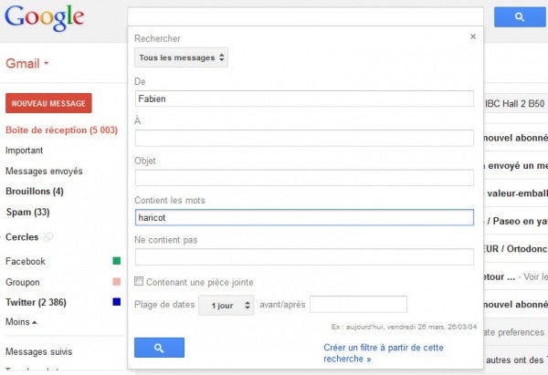Screen dimensions: 548x375
Task: Open Boîte de réception folder
Action: point(61,130)
